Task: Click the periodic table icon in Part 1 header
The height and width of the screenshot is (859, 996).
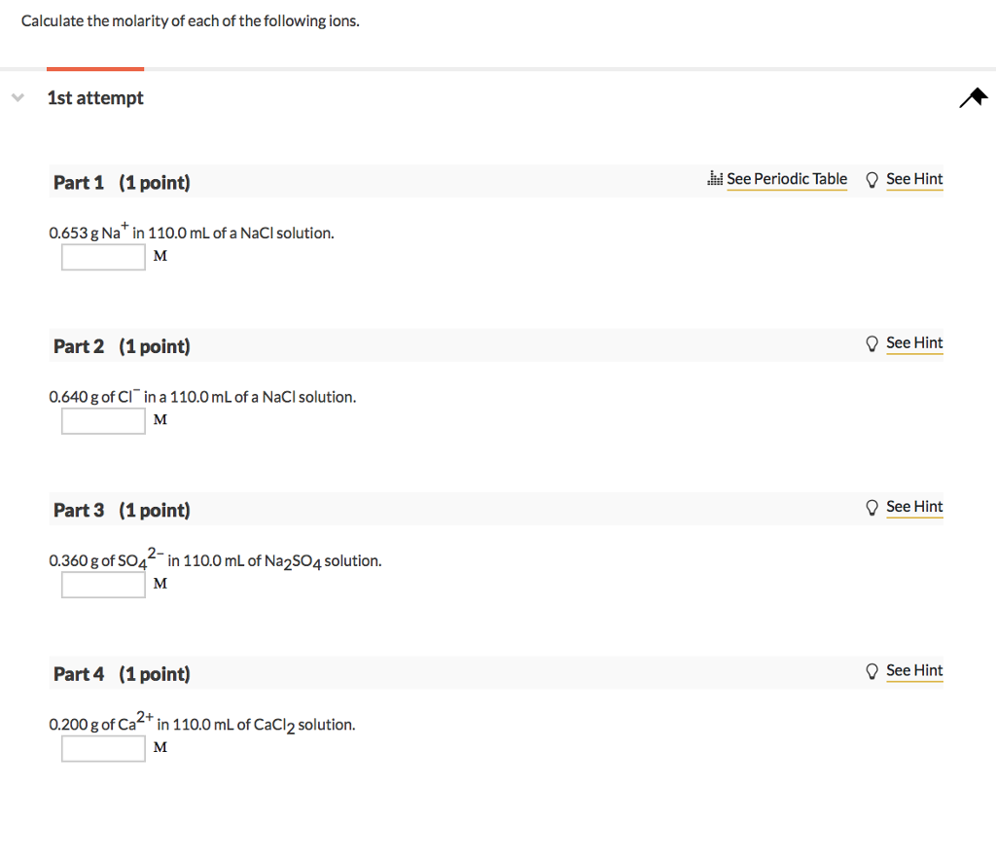Action: tap(714, 179)
